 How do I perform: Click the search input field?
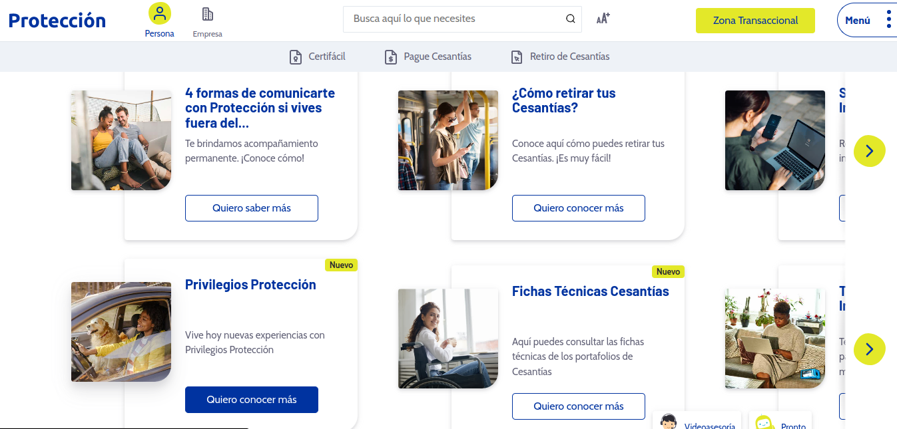[453, 19]
